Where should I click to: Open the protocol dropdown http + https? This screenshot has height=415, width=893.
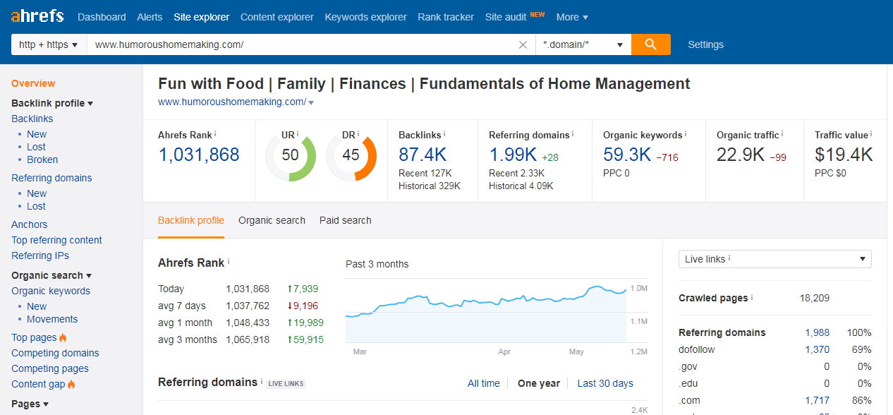pos(49,44)
